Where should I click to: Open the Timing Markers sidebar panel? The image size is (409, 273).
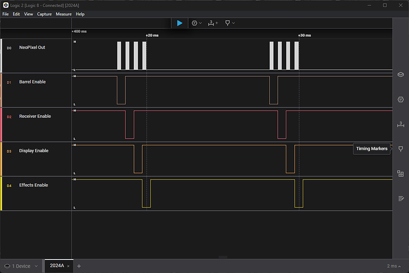tap(400, 149)
